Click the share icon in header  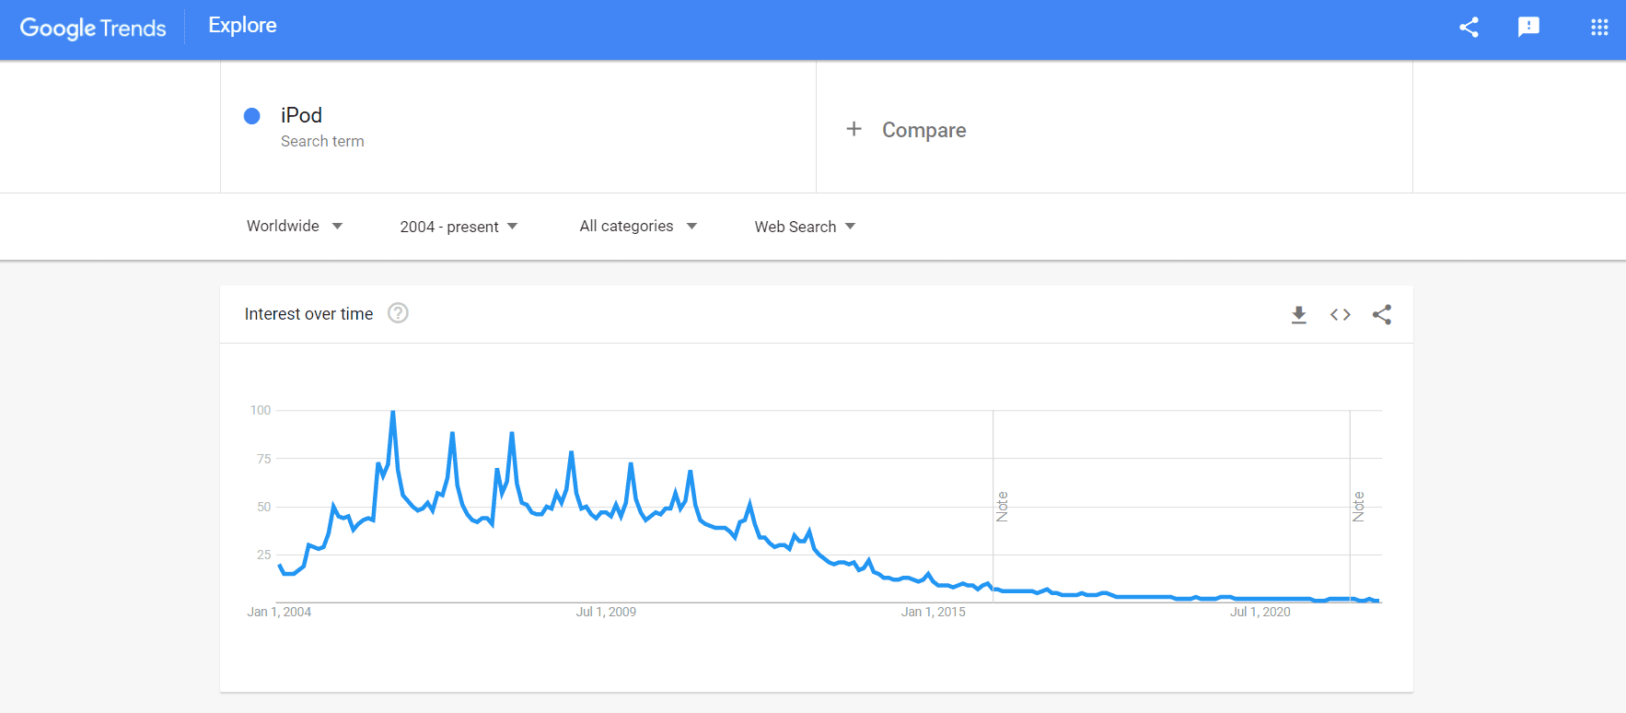tap(1469, 28)
